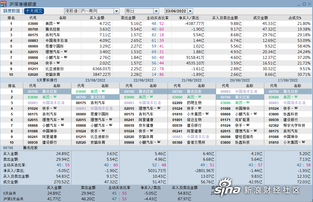Sort by 成交金额 column header
Screen dimensions: 313x202
(261, 18)
